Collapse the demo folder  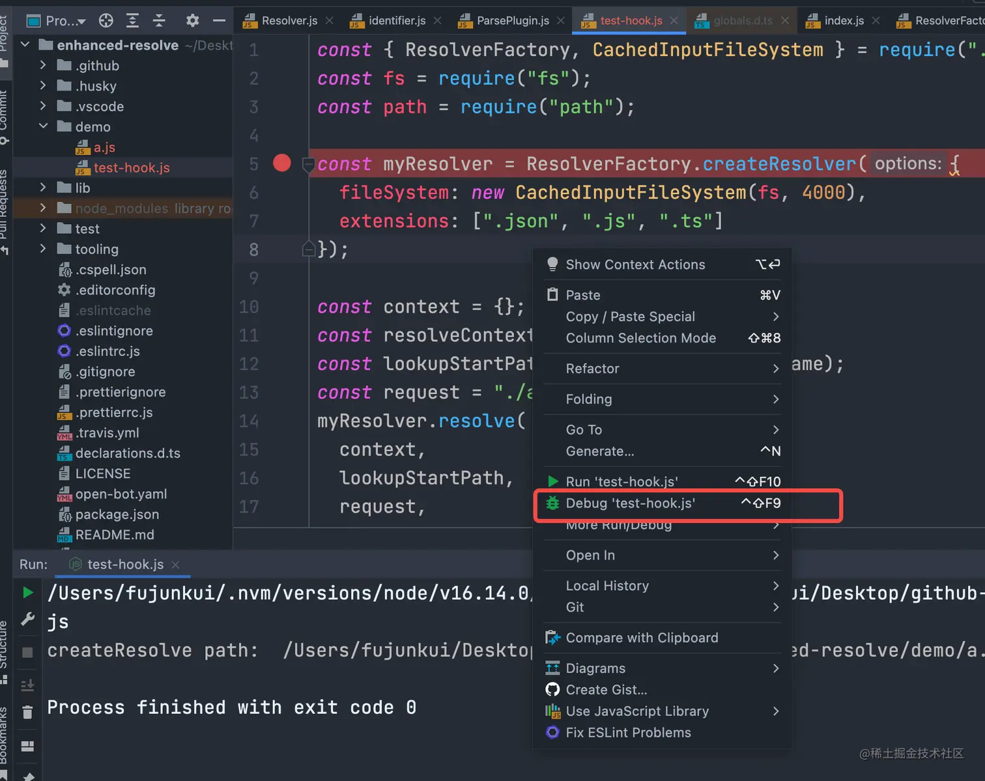(x=43, y=126)
